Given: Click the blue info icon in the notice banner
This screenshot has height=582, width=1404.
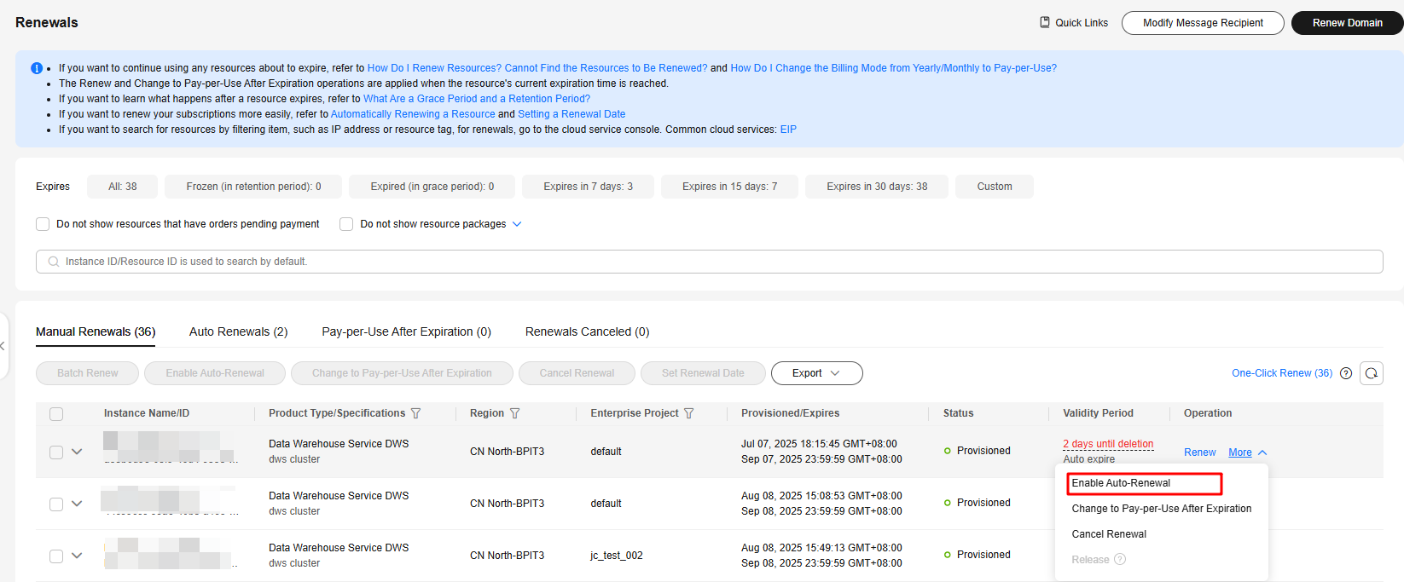Looking at the screenshot, I should point(37,68).
